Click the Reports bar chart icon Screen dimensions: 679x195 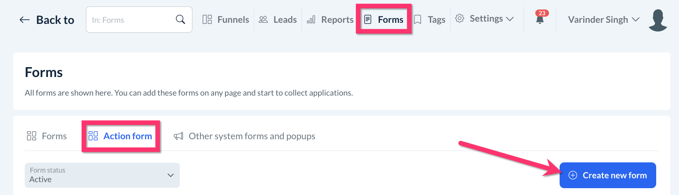pos(311,19)
